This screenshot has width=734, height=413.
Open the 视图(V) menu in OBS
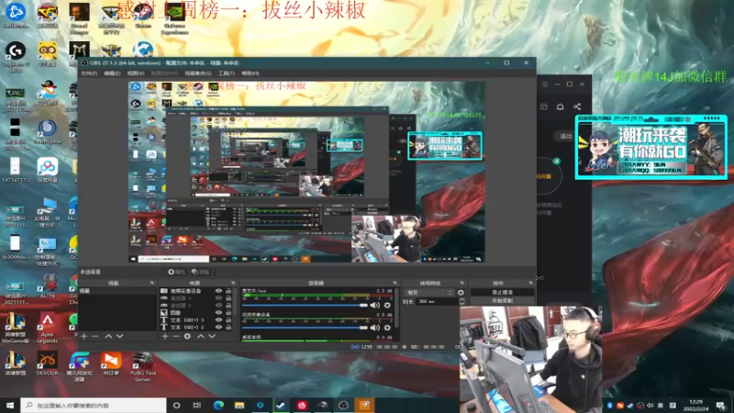[136, 73]
